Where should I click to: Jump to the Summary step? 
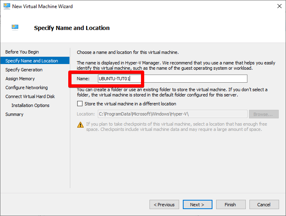(x=14, y=114)
